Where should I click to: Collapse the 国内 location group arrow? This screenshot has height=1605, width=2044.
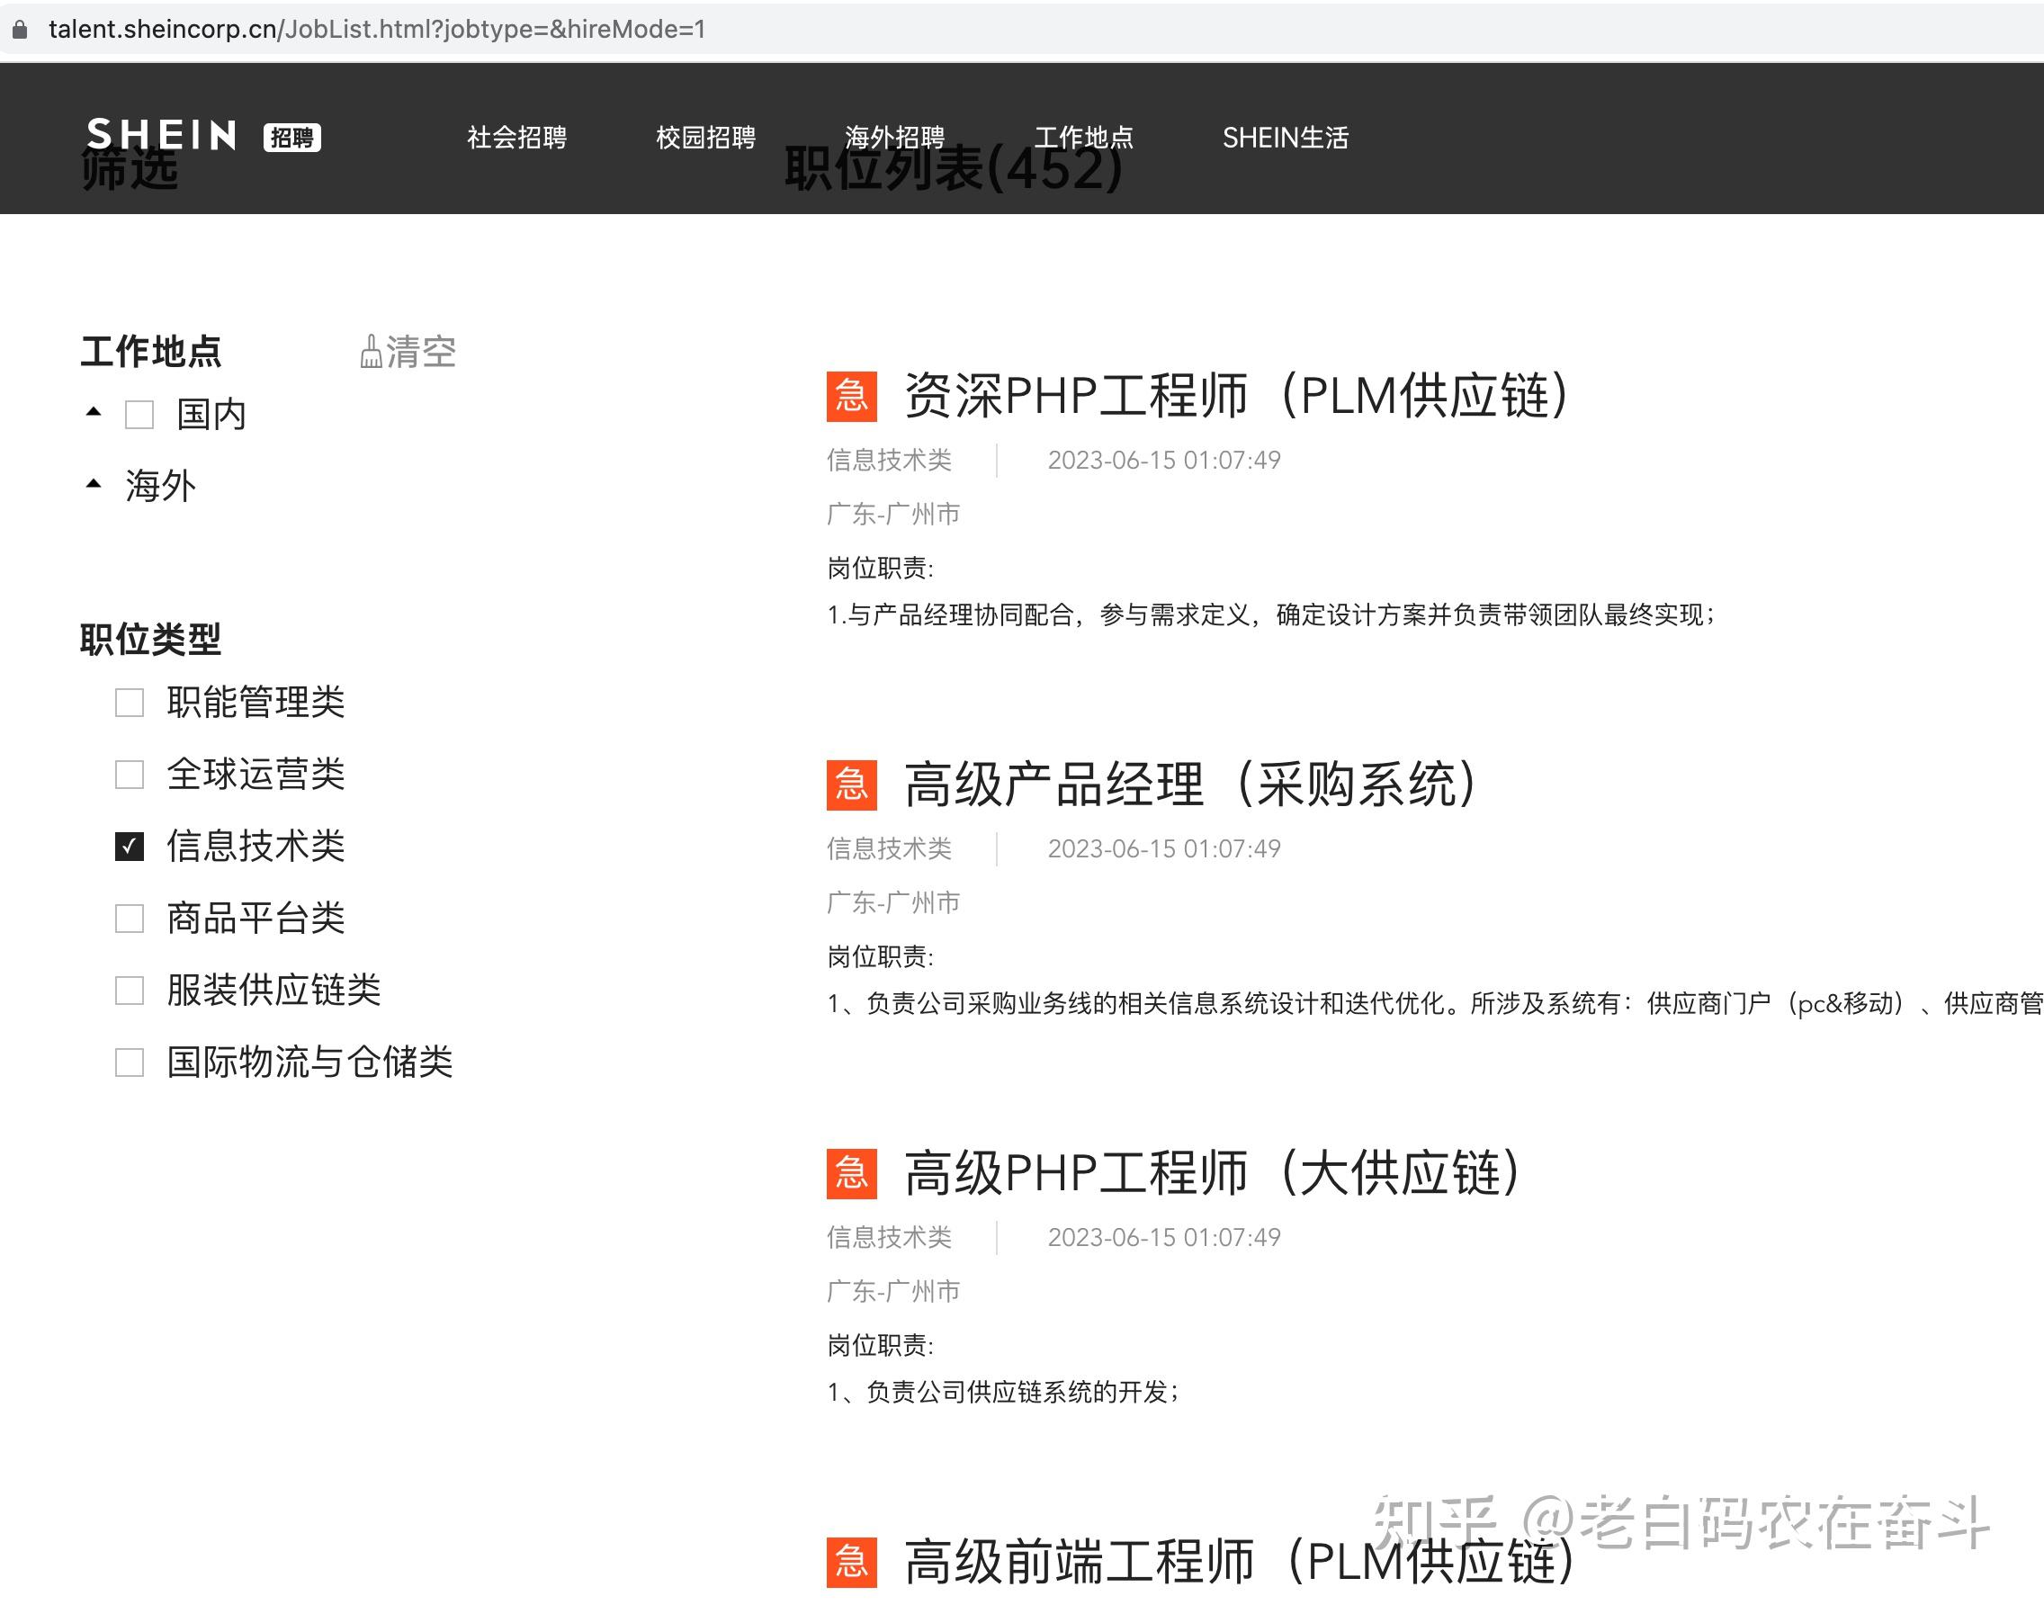coord(93,410)
